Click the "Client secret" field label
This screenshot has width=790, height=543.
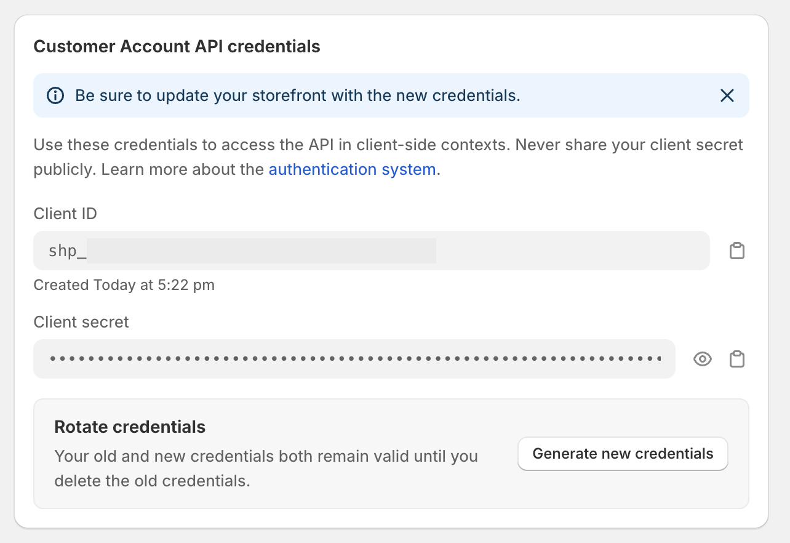81,322
